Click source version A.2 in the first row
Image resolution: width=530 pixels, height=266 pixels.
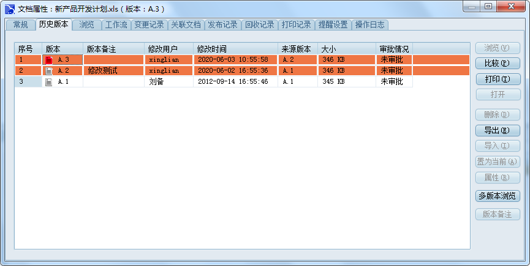289,60
